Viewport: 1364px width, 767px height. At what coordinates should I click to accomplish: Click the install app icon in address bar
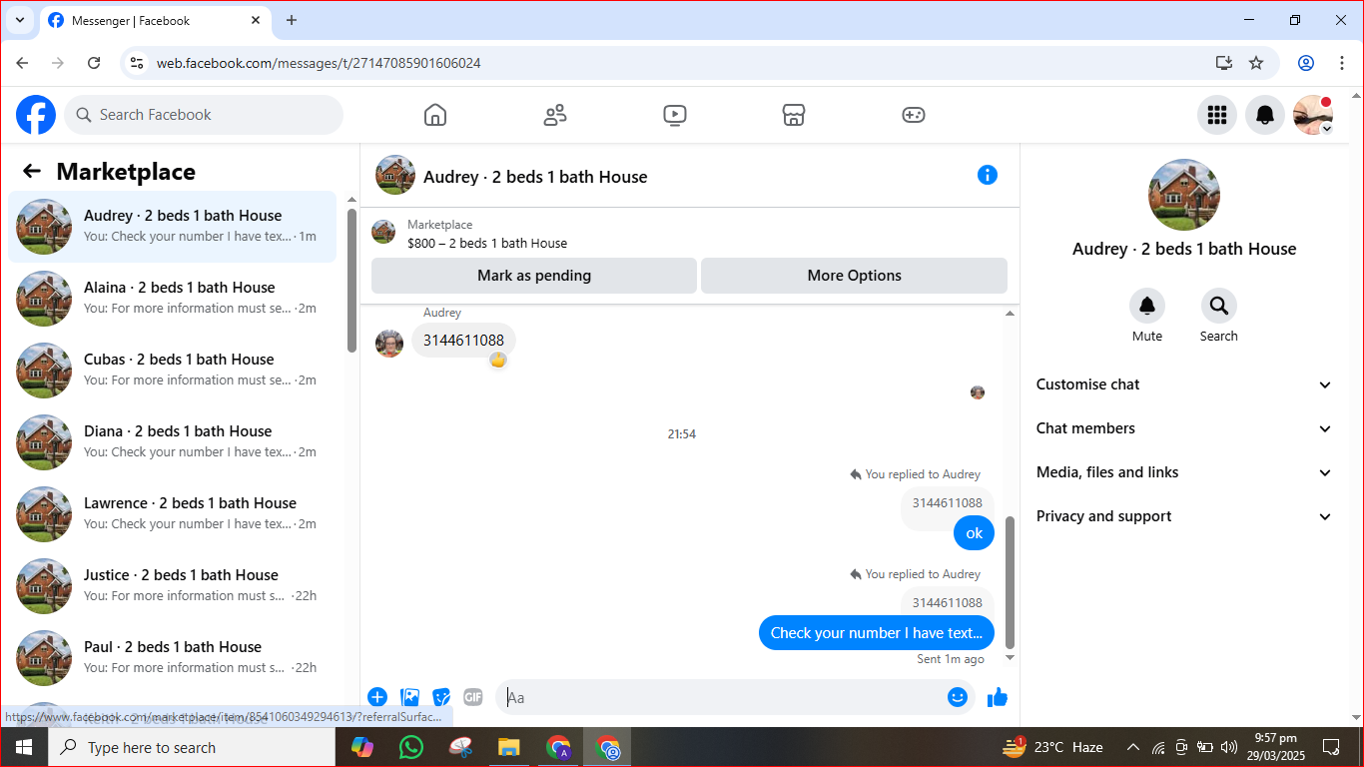pos(1224,63)
